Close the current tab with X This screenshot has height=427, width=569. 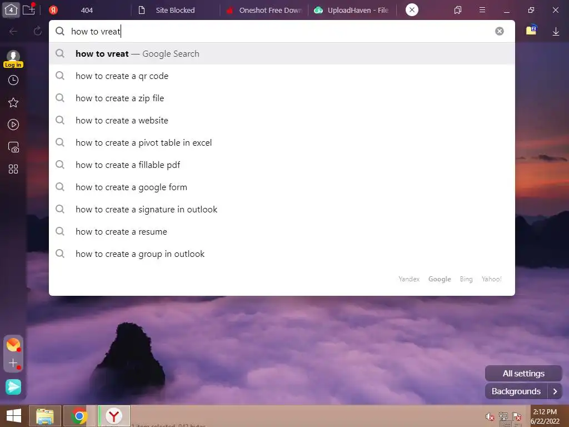pos(412,10)
